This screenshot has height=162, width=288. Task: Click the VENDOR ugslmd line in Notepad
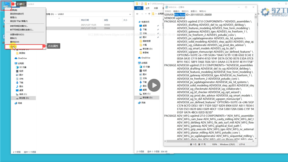(x=174, y=18)
